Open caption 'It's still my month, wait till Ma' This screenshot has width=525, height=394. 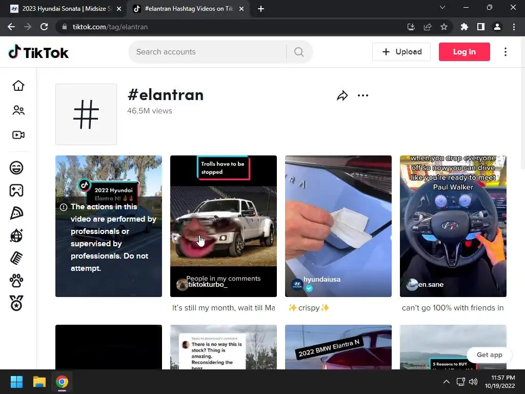pos(224,308)
